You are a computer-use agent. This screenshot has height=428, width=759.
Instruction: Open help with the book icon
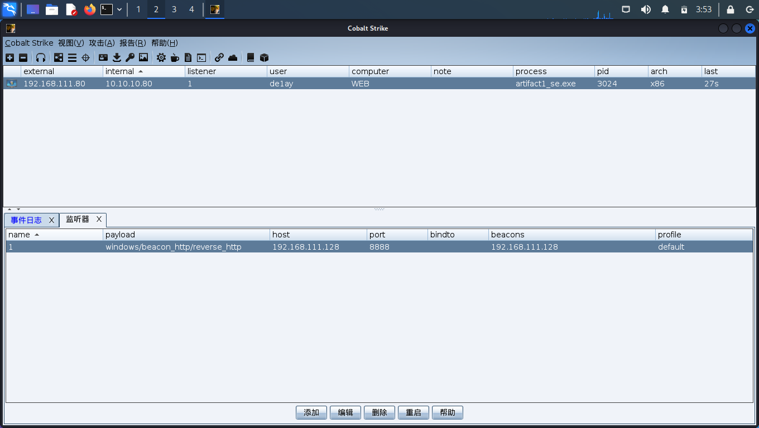pos(251,57)
